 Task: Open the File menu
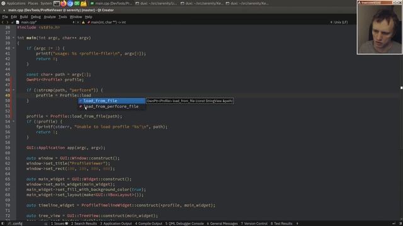tap(5, 17)
